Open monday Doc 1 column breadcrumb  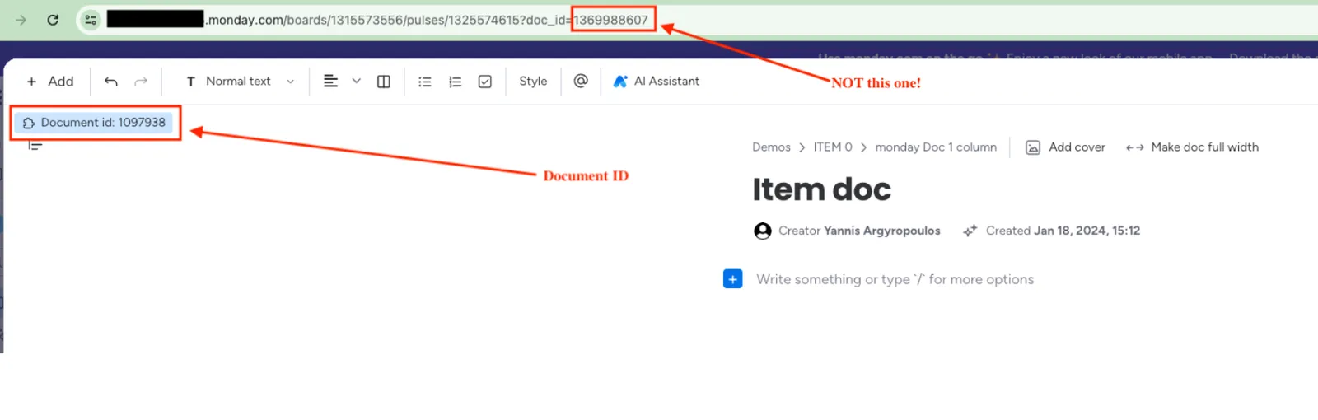[936, 147]
